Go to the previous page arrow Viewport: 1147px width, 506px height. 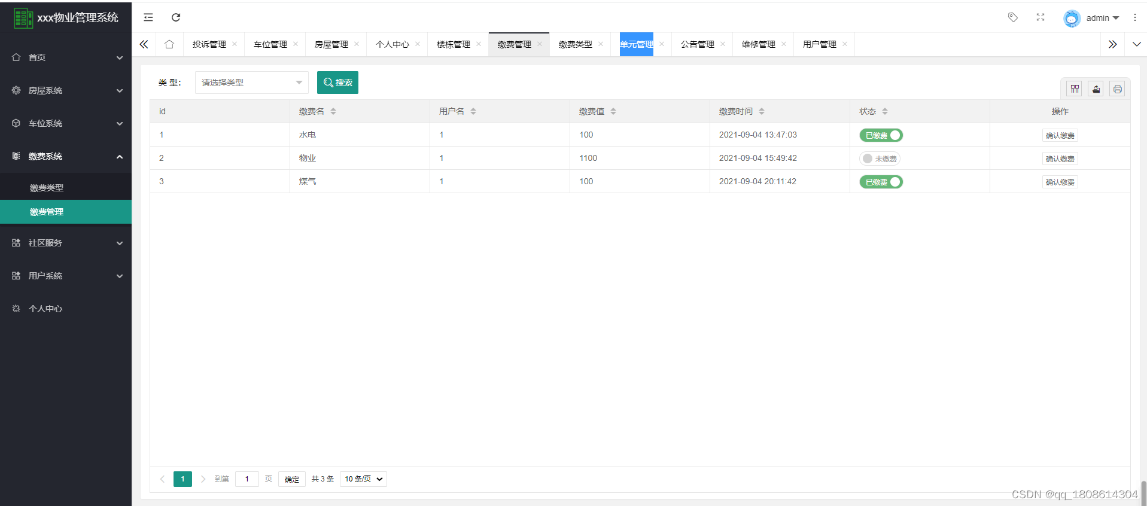coord(162,479)
